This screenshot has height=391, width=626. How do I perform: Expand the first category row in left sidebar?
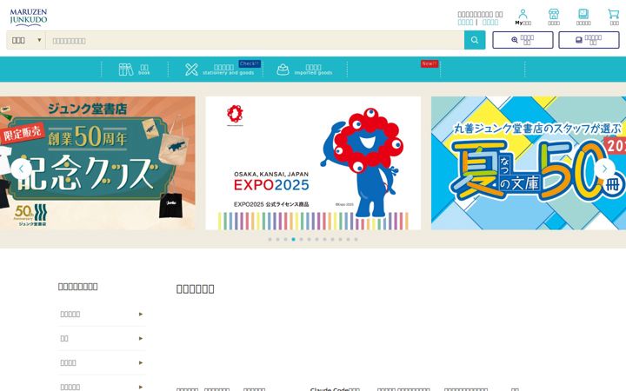point(102,314)
